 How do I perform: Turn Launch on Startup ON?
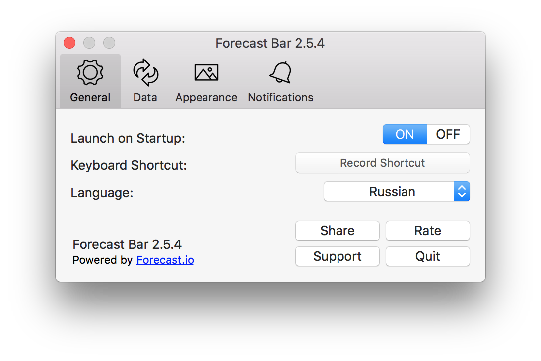pyautogui.click(x=405, y=134)
